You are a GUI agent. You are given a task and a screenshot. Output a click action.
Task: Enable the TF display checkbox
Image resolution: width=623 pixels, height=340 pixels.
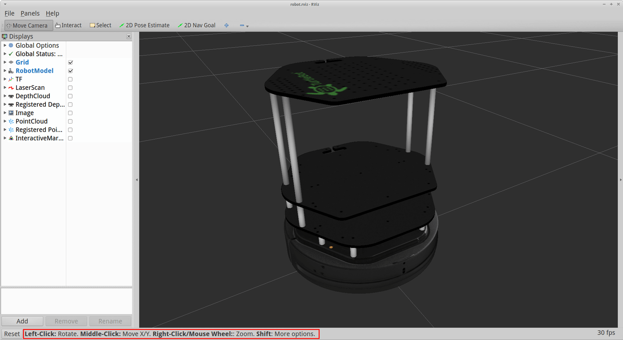(x=70, y=79)
